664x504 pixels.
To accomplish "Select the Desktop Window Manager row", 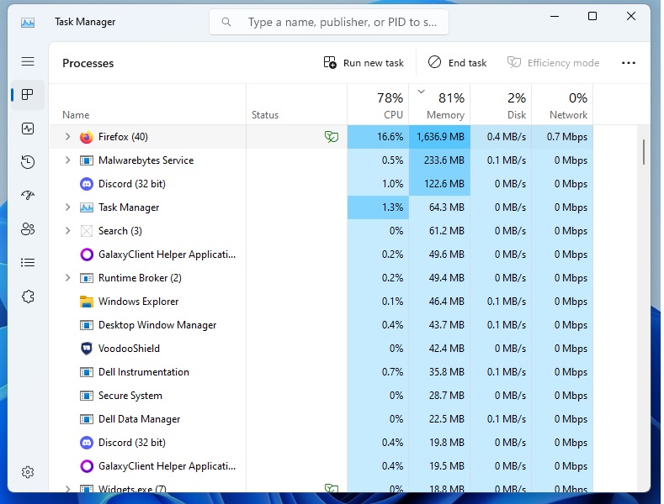I will 321,325.
